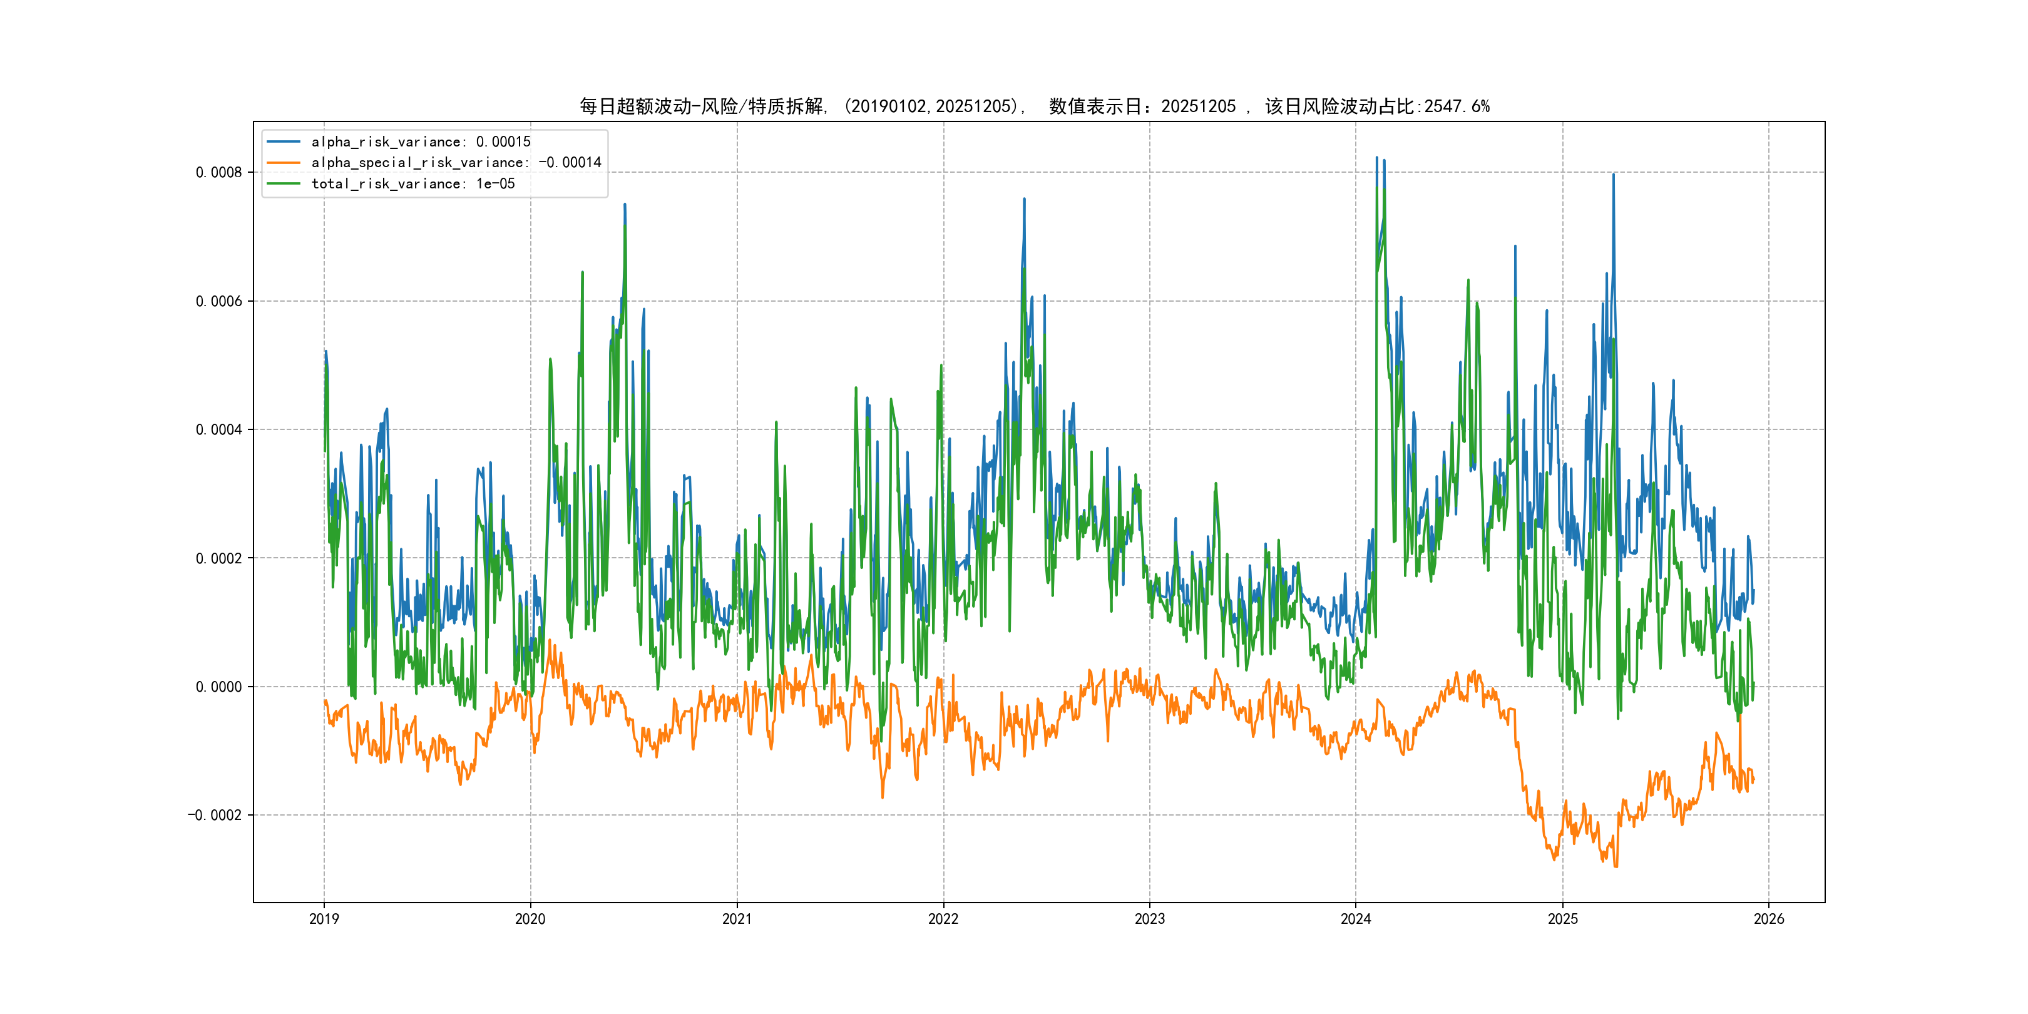The width and height of the screenshot is (2028, 1014).
Task: Click the 2025 x-axis tick label
Action: pyautogui.click(x=1563, y=919)
